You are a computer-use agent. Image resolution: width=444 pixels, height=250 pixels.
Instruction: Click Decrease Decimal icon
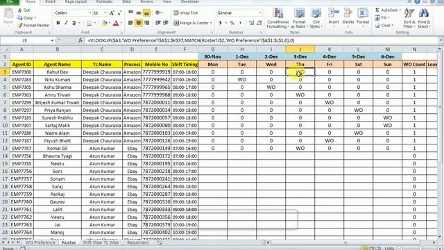259,23
